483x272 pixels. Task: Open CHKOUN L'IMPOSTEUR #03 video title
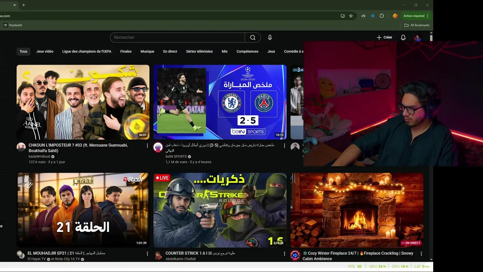click(x=78, y=148)
